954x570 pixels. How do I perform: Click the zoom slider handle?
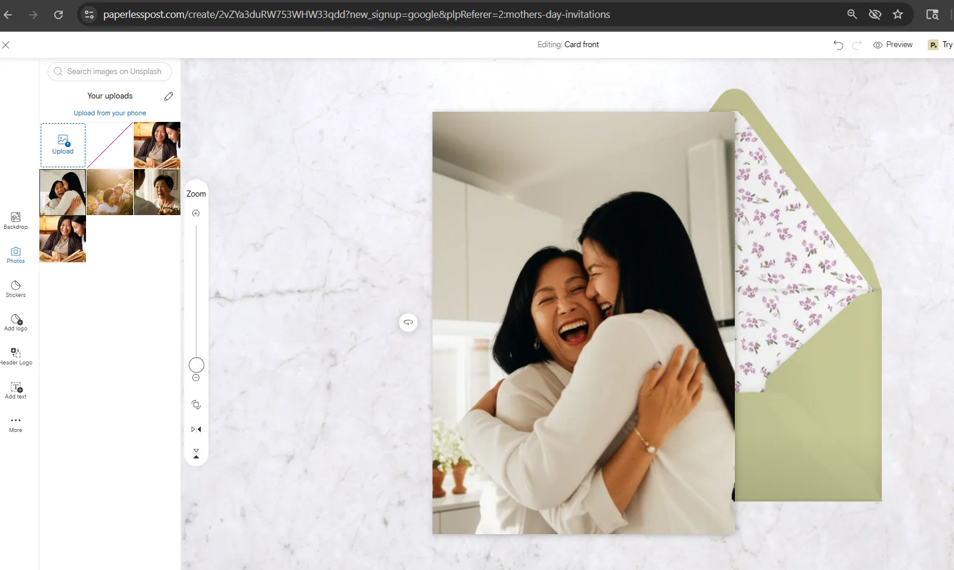(197, 365)
